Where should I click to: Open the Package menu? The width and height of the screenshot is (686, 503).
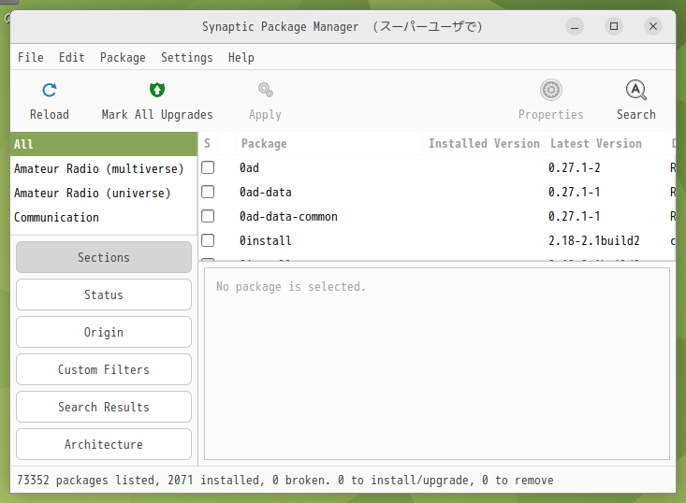tap(123, 57)
